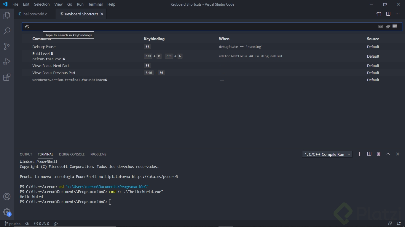The image size is (405, 227).
Task: Click the editorTextFocus && foldingEnabled when clause
Action: click(250, 56)
